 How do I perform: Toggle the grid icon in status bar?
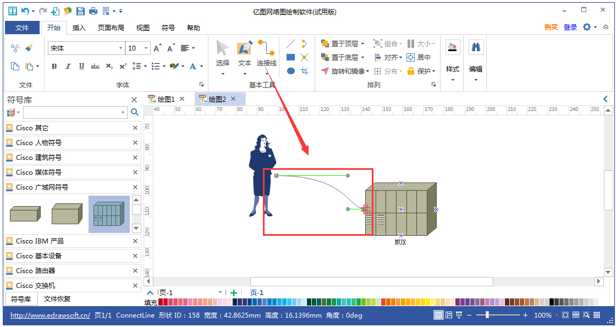tap(597, 314)
